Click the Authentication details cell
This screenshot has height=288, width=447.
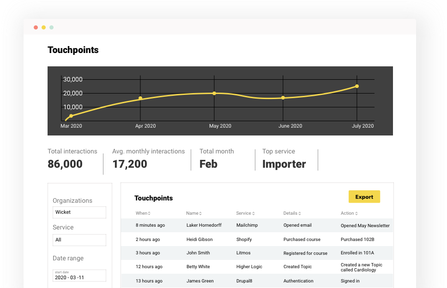tap(298, 281)
